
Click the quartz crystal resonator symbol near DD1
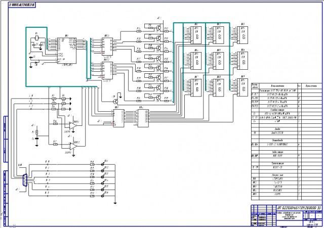click(x=37, y=38)
